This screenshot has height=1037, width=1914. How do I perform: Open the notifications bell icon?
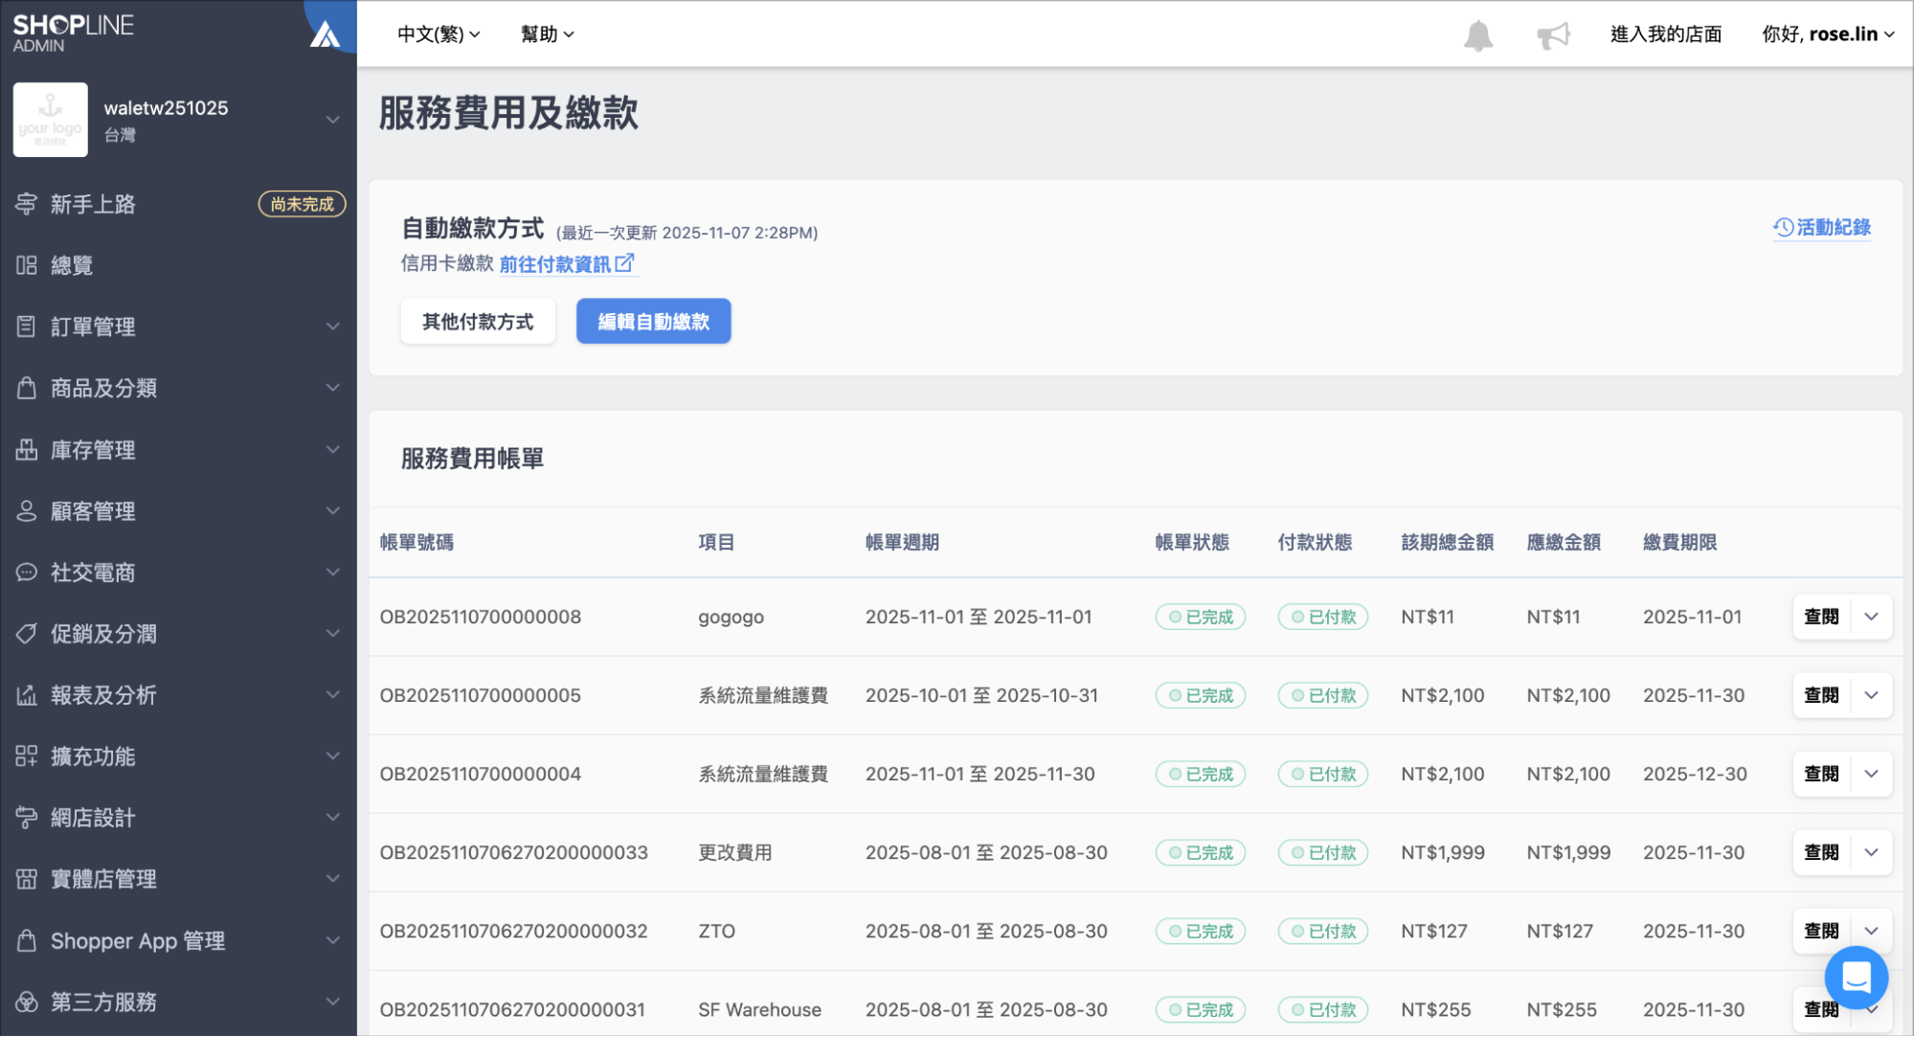(x=1477, y=35)
